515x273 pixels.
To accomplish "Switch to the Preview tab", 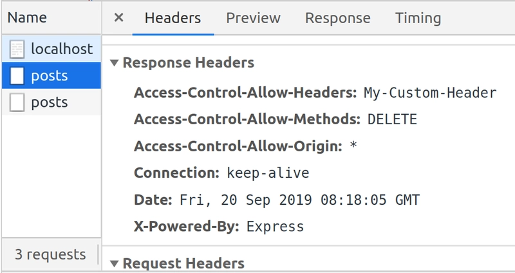I will tap(253, 18).
